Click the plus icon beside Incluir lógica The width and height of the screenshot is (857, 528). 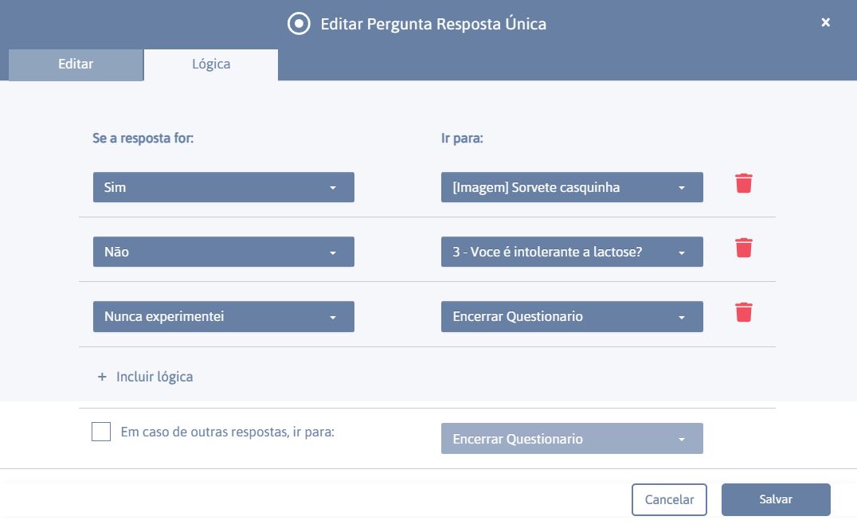coord(102,377)
